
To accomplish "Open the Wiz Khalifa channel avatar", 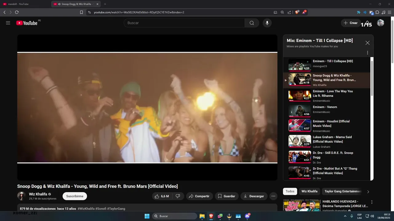I will pyautogui.click(x=22, y=196).
